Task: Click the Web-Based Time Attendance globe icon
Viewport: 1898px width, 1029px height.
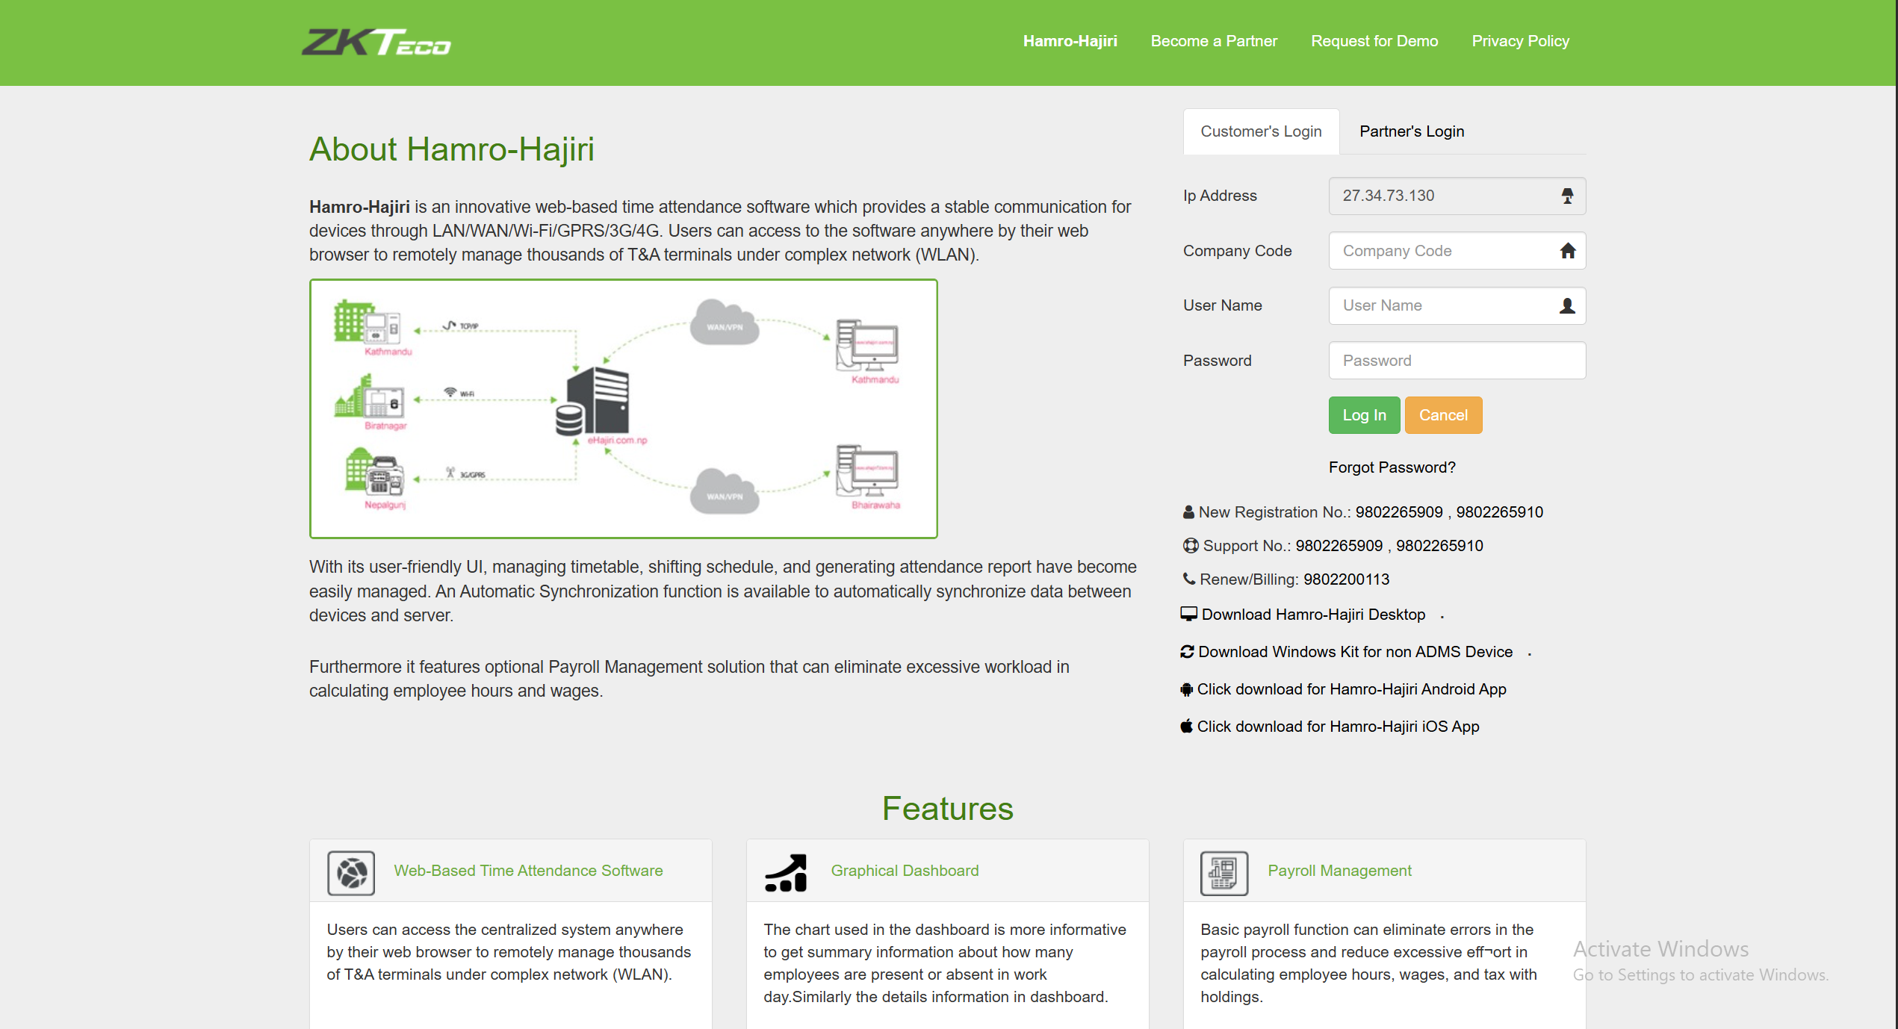Action: [350, 872]
